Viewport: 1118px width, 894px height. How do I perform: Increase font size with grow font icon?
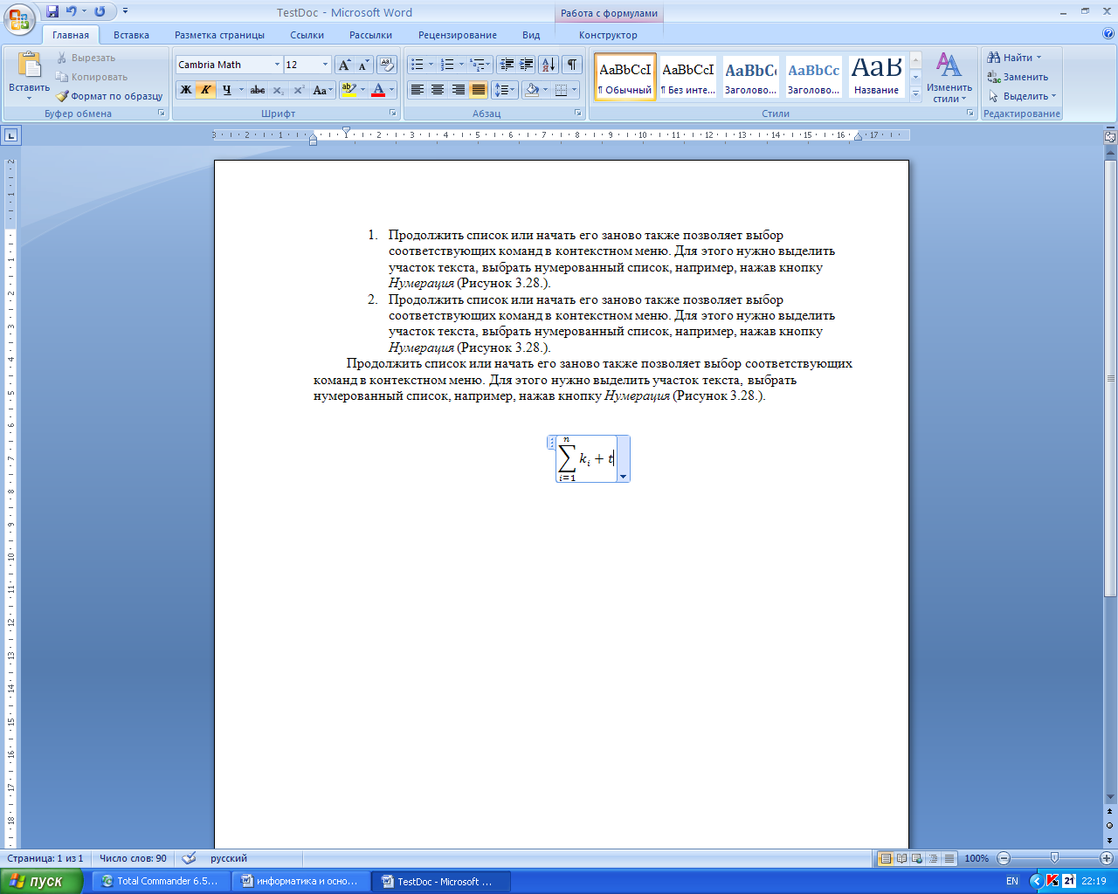tap(344, 65)
